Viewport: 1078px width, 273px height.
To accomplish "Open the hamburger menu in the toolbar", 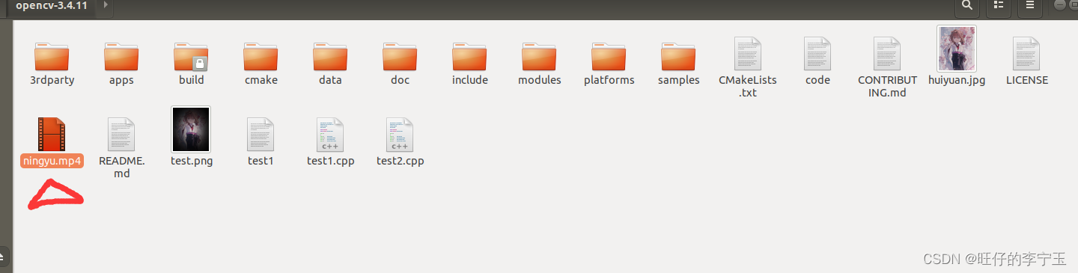I will [1030, 6].
